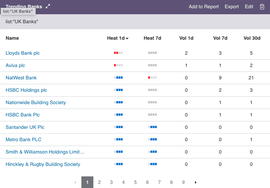Go to page 3

click(111, 182)
